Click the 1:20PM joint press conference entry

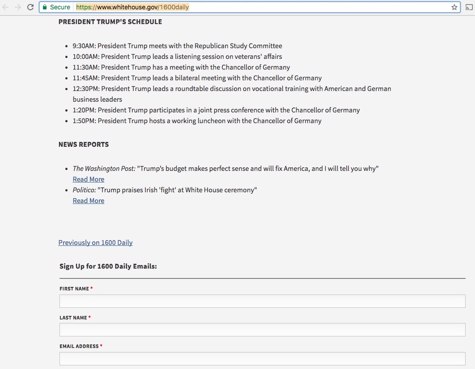click(216, 110)
